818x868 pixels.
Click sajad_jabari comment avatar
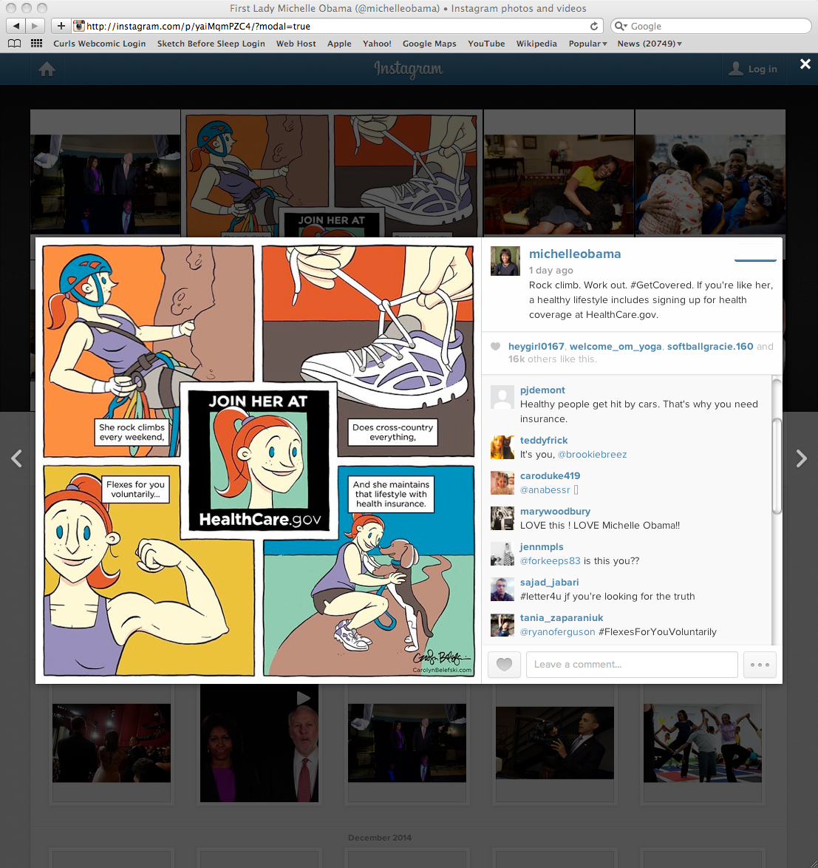click(x=502, y=589)
